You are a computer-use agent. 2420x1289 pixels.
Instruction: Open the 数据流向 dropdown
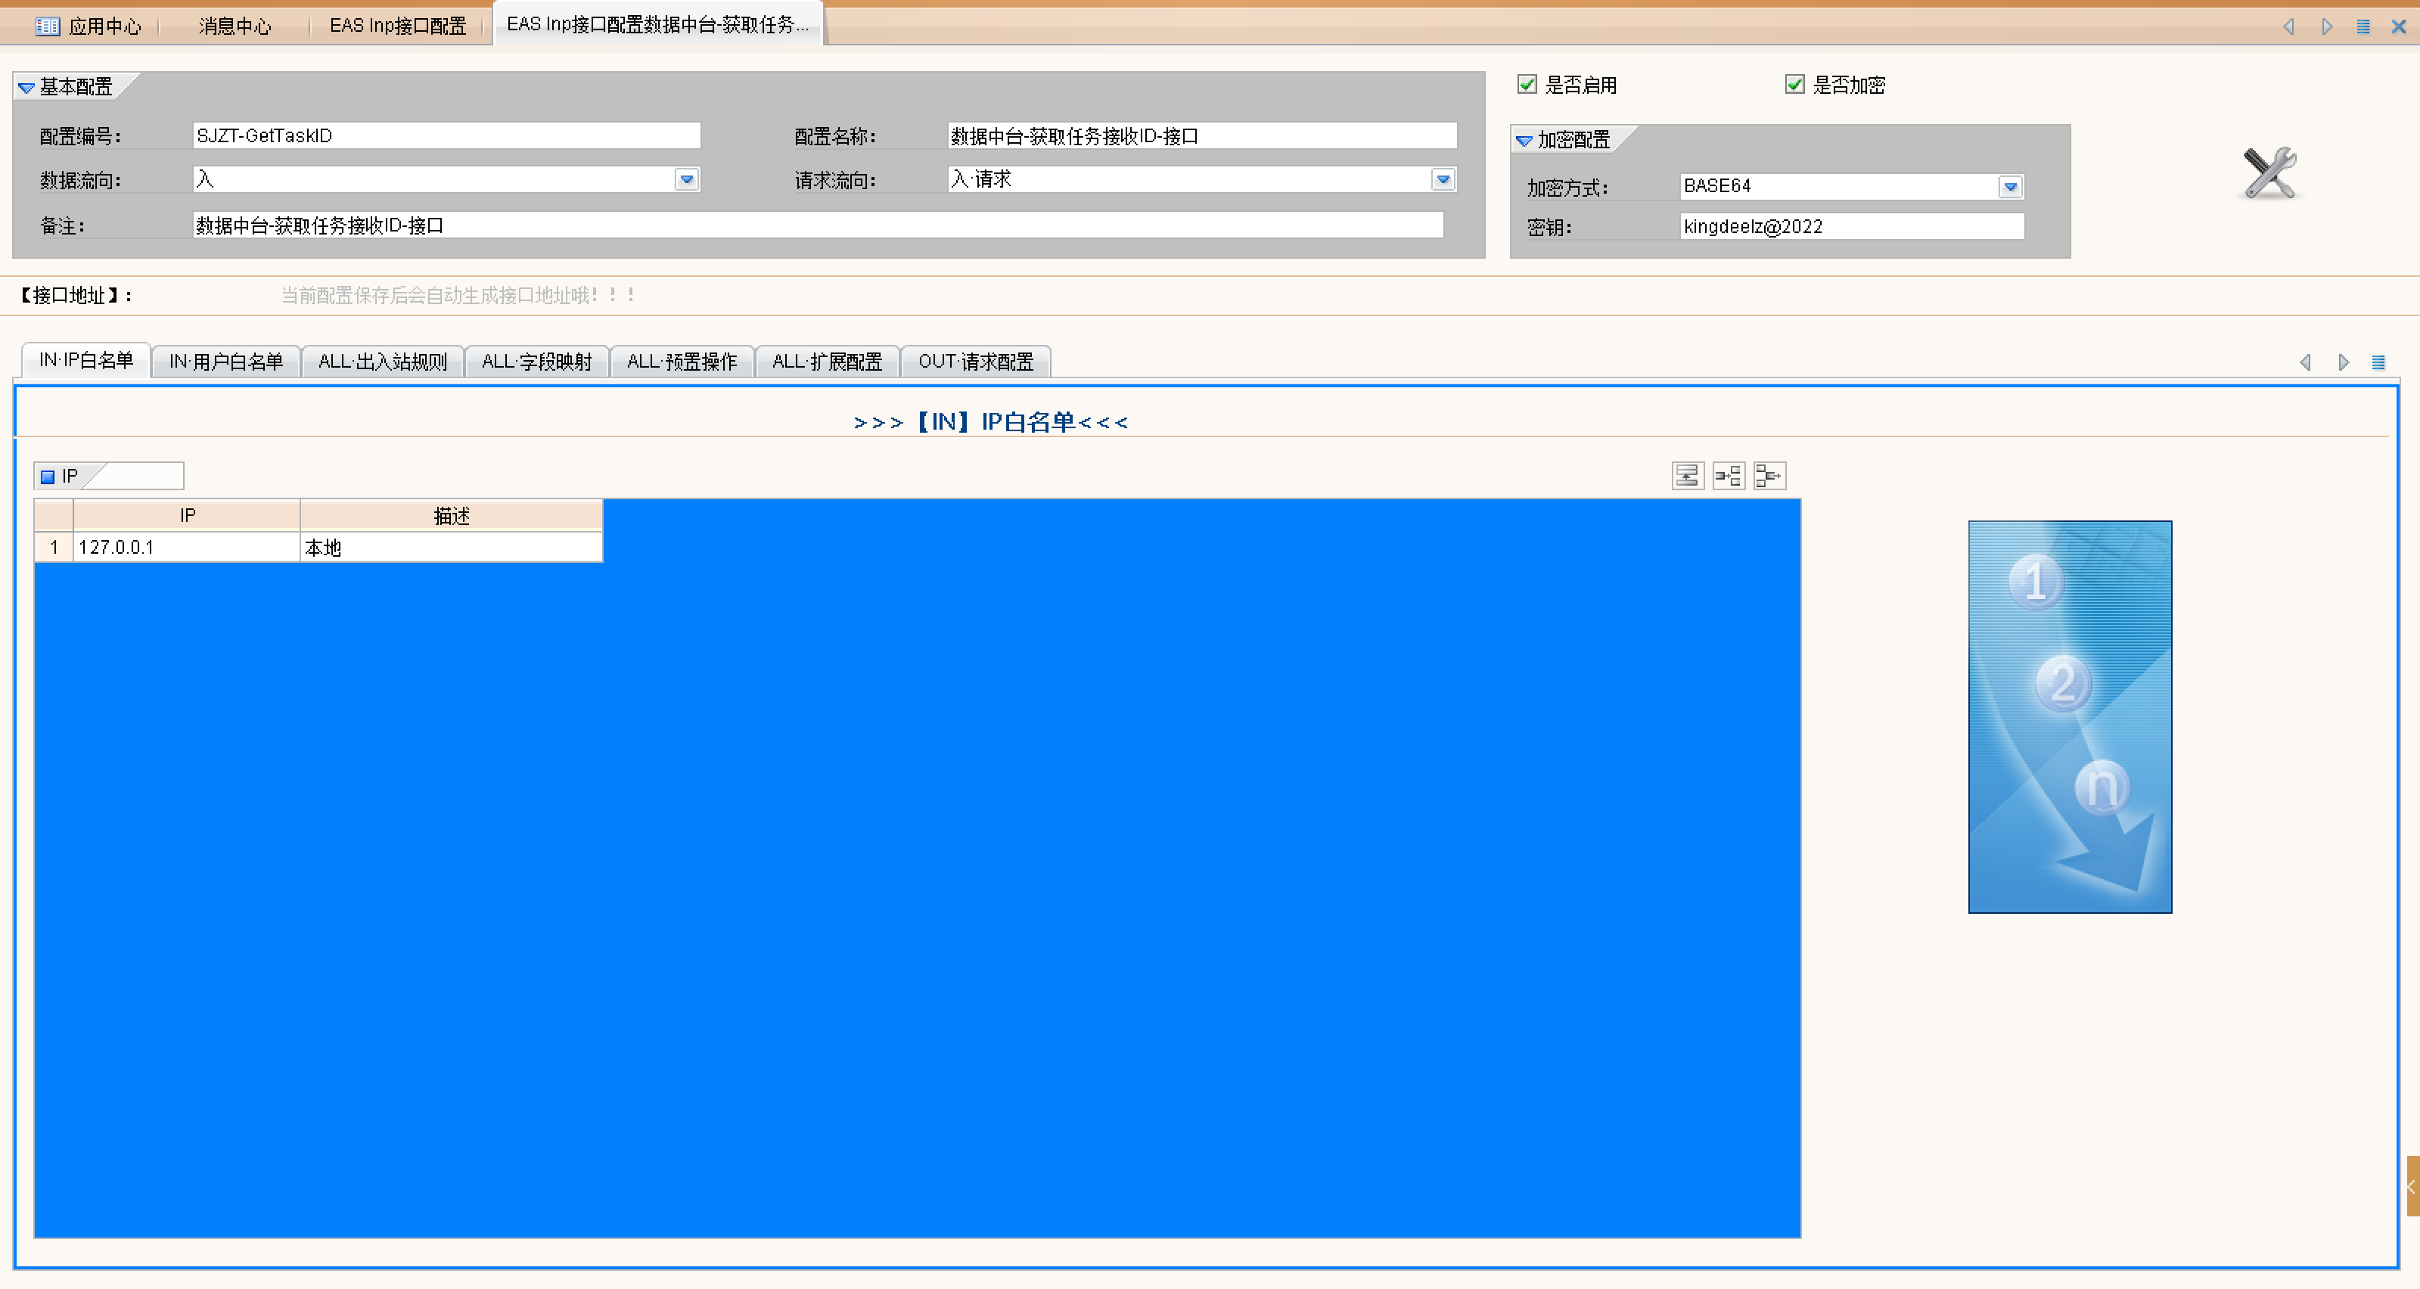[x=687, y=179]
